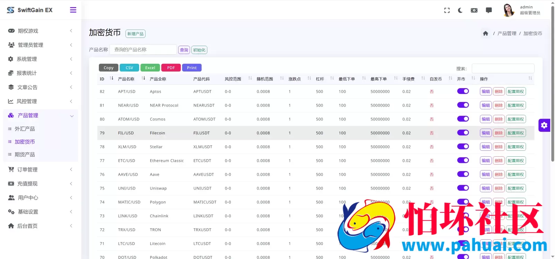Open the money bill icon in the header
This screenshot has height=259, width=555.
point(474,10)
